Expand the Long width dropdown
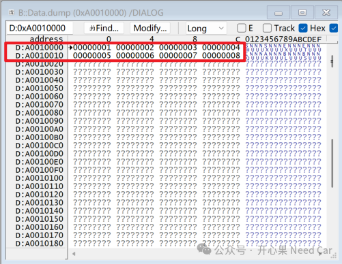 tap(206, 29)
